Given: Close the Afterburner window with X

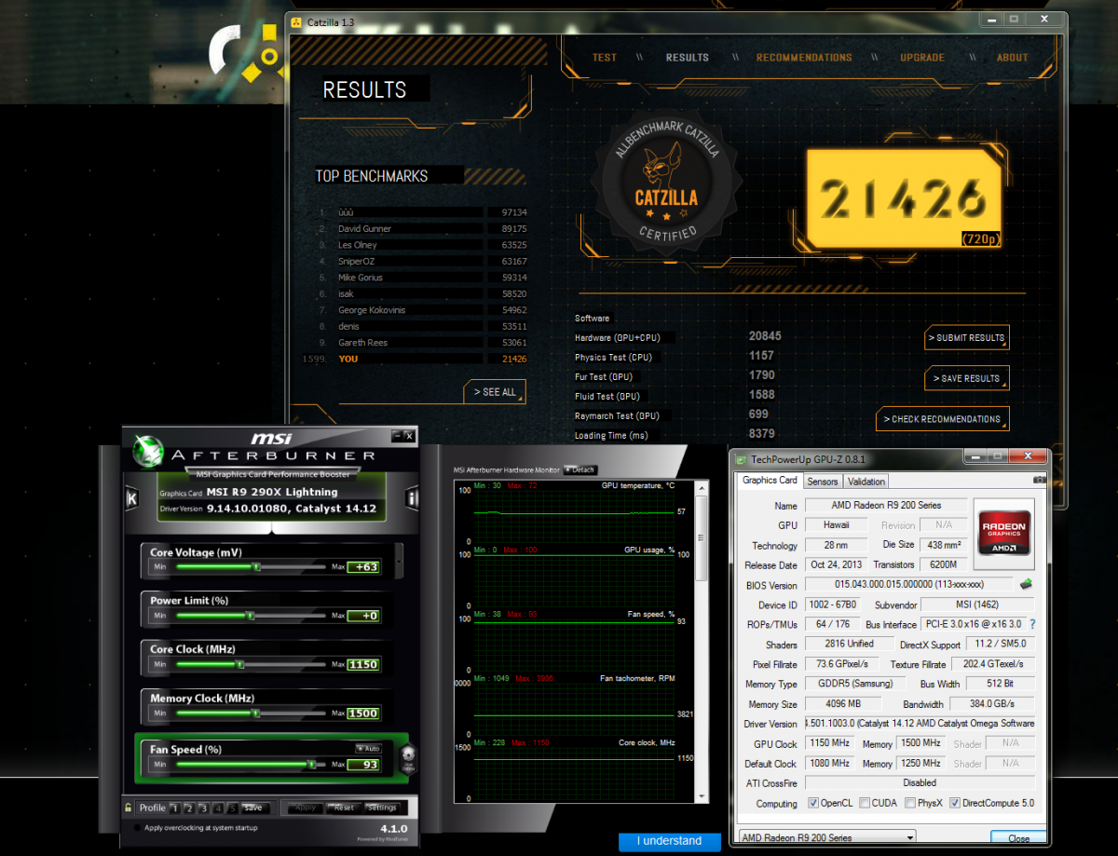Looking at the screenshot, I should pos(409,435).
